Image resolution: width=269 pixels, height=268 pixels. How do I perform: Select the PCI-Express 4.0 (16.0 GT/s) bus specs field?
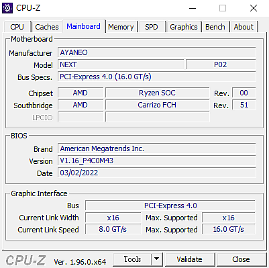(x=156, y=77)
